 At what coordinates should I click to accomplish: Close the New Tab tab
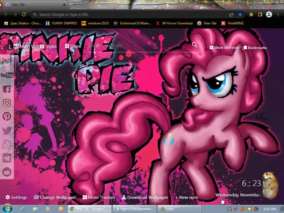pyautogui.click(x=64, y=5)
